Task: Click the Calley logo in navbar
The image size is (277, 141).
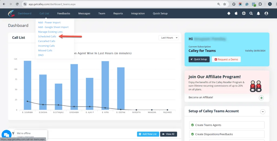Action: tap(11, 14)
